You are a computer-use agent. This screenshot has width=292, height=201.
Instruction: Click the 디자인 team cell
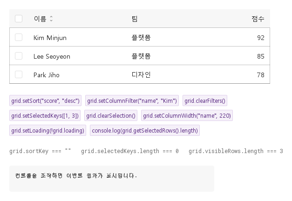141,75
